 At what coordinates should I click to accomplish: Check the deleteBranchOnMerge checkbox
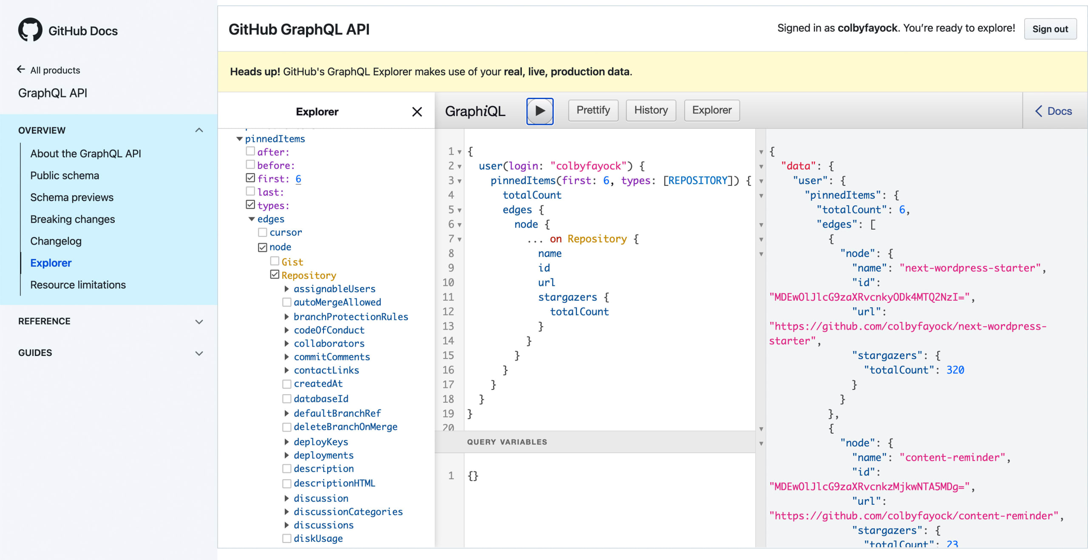(287, 427)
